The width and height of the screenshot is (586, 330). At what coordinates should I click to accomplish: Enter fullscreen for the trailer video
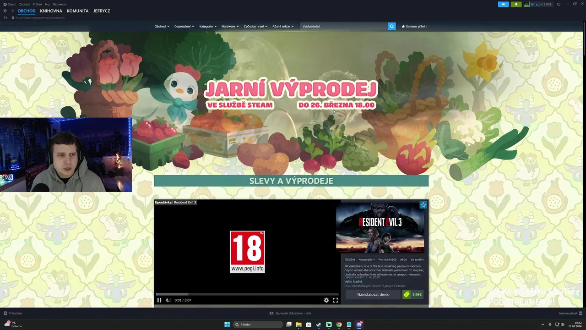[x=336, y=300]
